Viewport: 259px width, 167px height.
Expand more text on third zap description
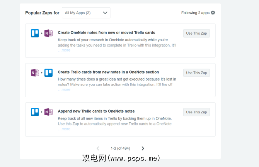[x=65, y=129]
